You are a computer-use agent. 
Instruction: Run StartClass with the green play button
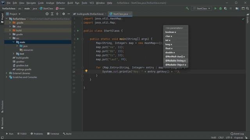[x=215, y=9]
